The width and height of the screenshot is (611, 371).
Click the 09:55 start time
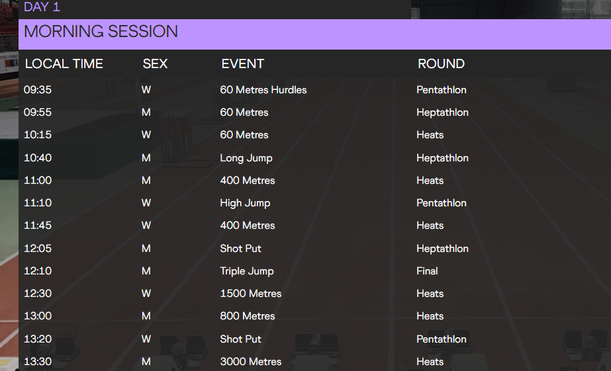pyautogui.click(x=38, y=112)
